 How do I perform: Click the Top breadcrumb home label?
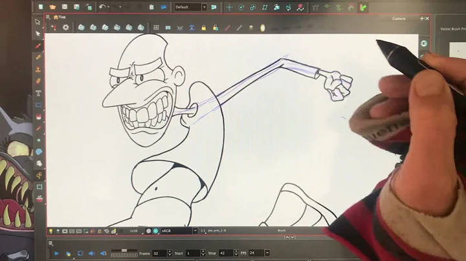[x=60, y=17]
